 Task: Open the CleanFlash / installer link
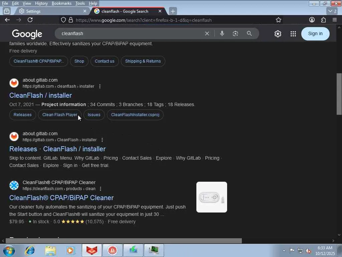coord(40,95)
